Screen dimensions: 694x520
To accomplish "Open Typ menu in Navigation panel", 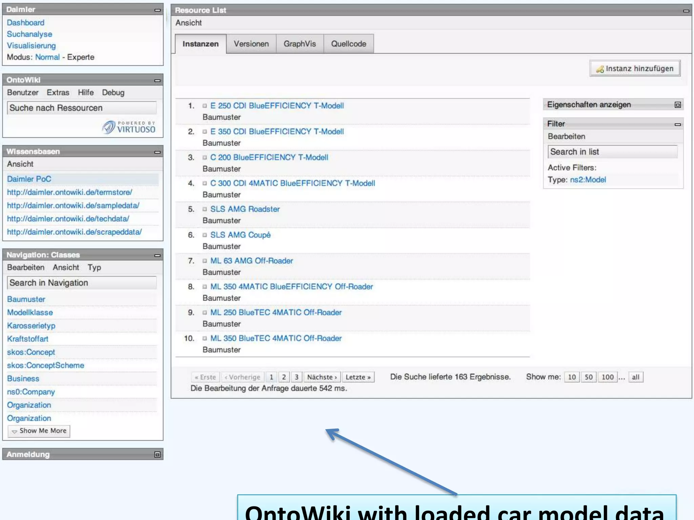I will (94, 267).
